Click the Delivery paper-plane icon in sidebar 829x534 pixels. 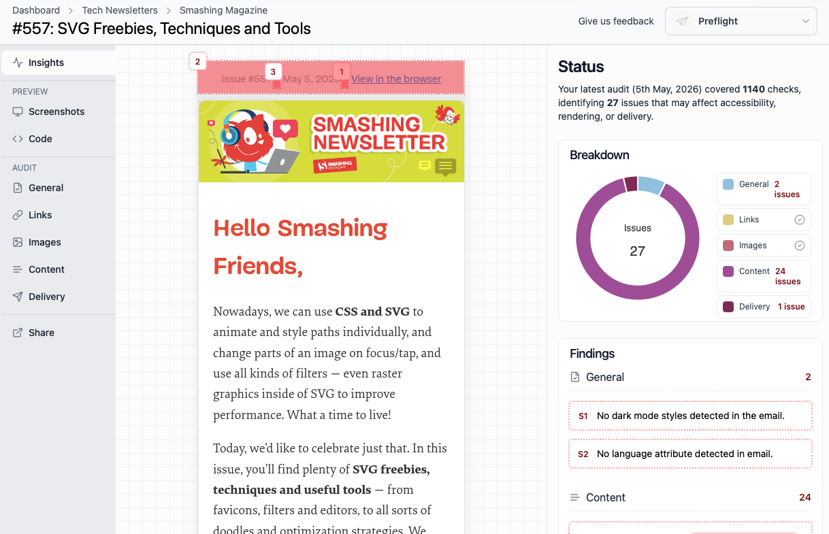point(18,297)
